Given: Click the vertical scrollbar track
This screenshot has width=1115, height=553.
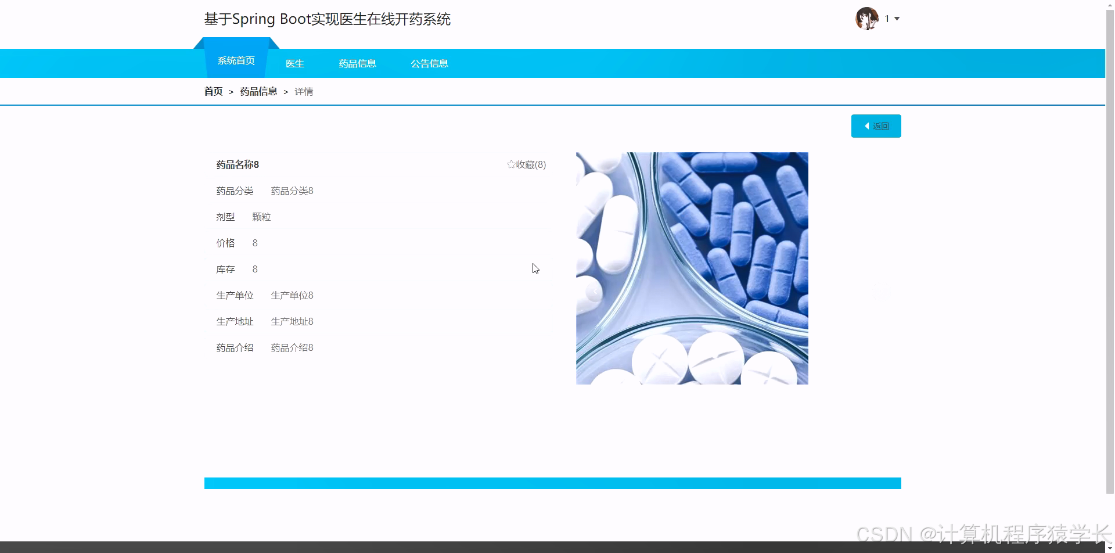Looking at the screenshot, I should [1110, 290].
